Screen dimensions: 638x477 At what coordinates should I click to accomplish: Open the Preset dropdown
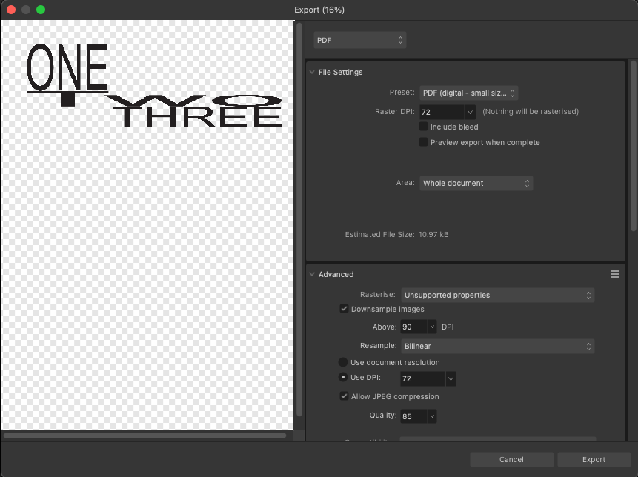tap(468, 93)
